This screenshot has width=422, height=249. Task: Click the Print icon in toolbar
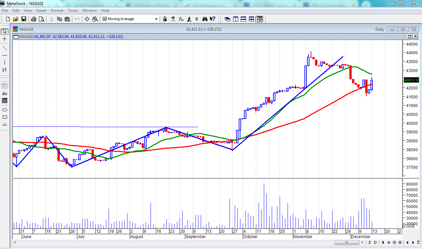33,19
